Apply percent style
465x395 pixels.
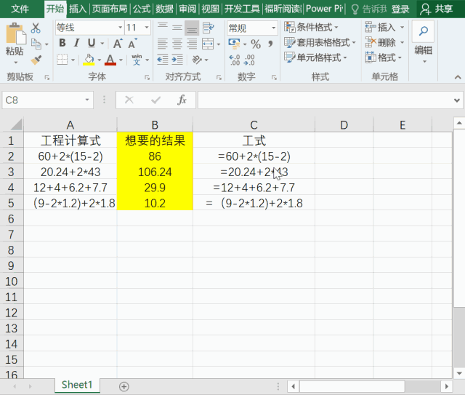point(256,44)
